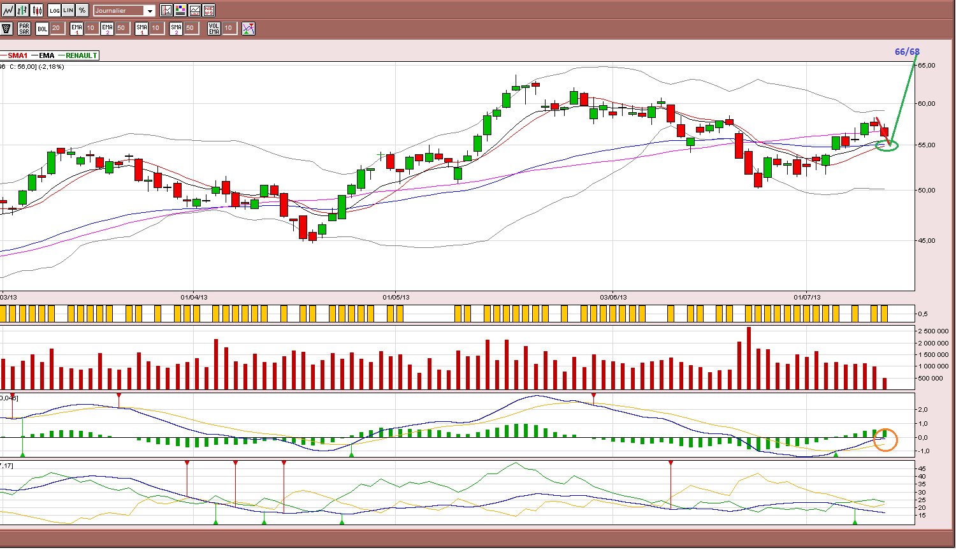Click the chart cursor icon
This screenshot has height=550, width=956.
(x=166, y=10)
